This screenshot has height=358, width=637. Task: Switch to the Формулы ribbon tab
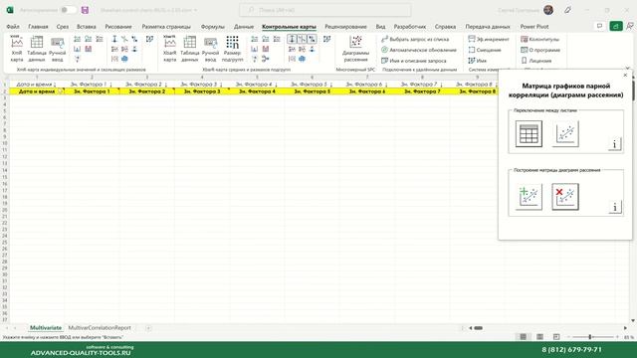[212, 27]
